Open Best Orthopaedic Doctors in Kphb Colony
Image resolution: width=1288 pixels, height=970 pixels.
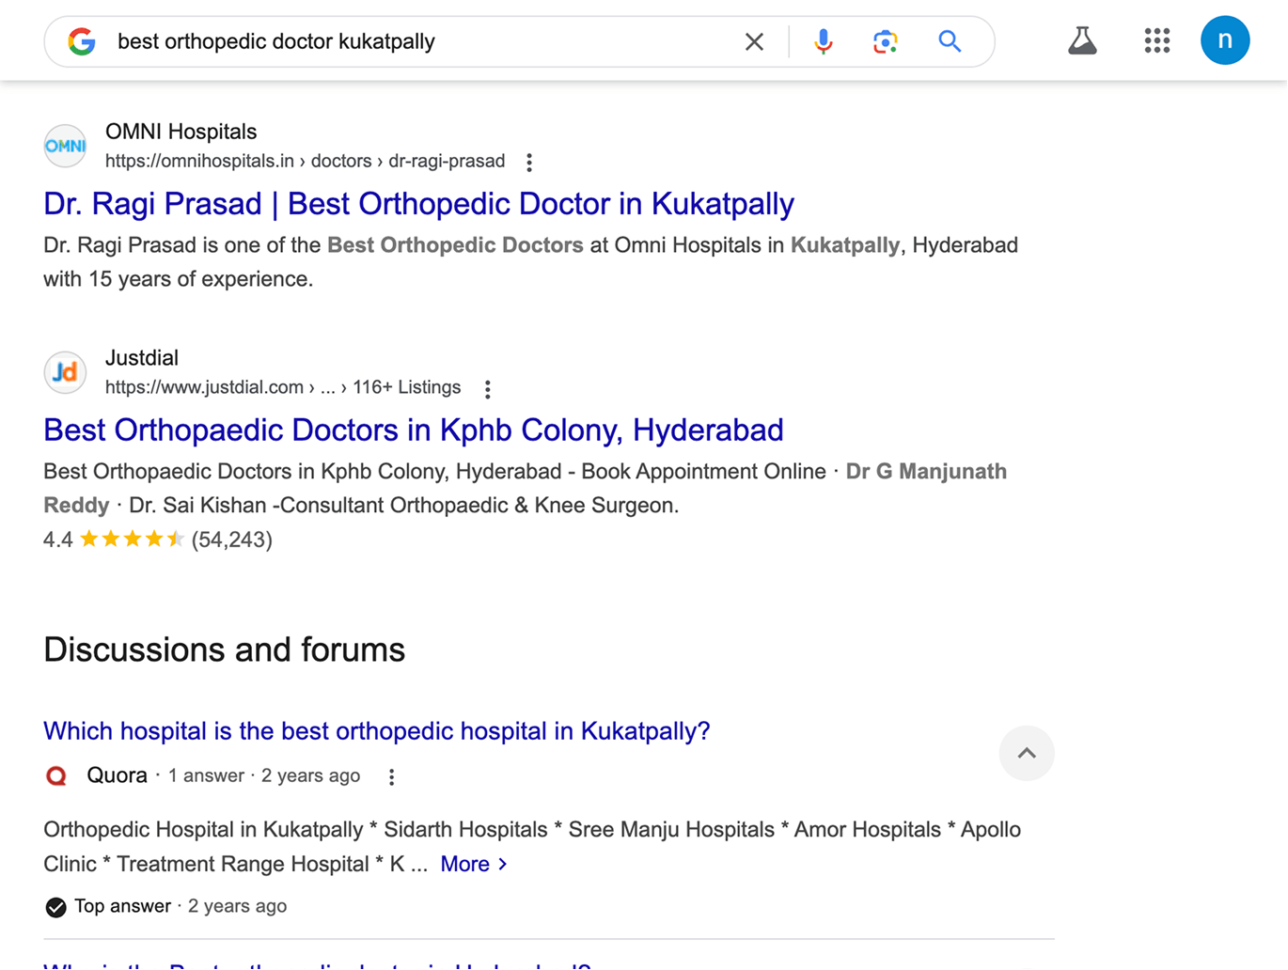pos(414,430)
